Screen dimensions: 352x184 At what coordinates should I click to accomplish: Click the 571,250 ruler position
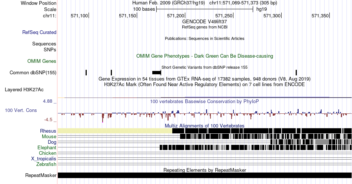(224, 16)
